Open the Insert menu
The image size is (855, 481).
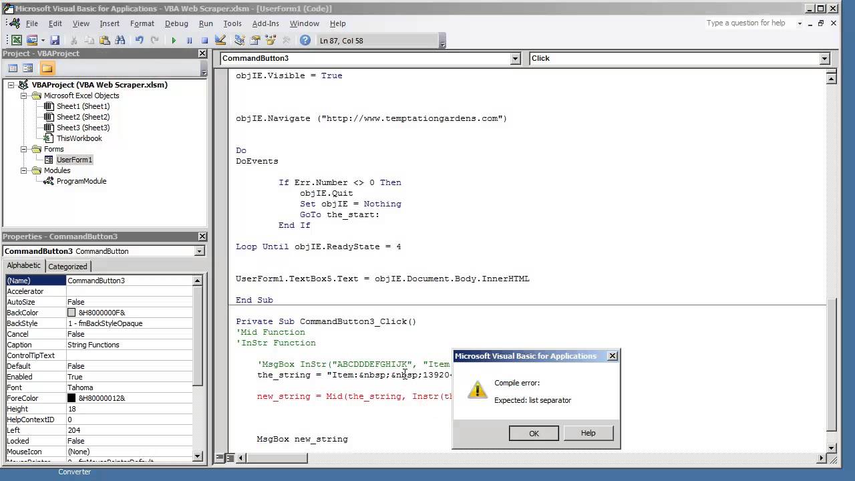click(x=110, y=23)
